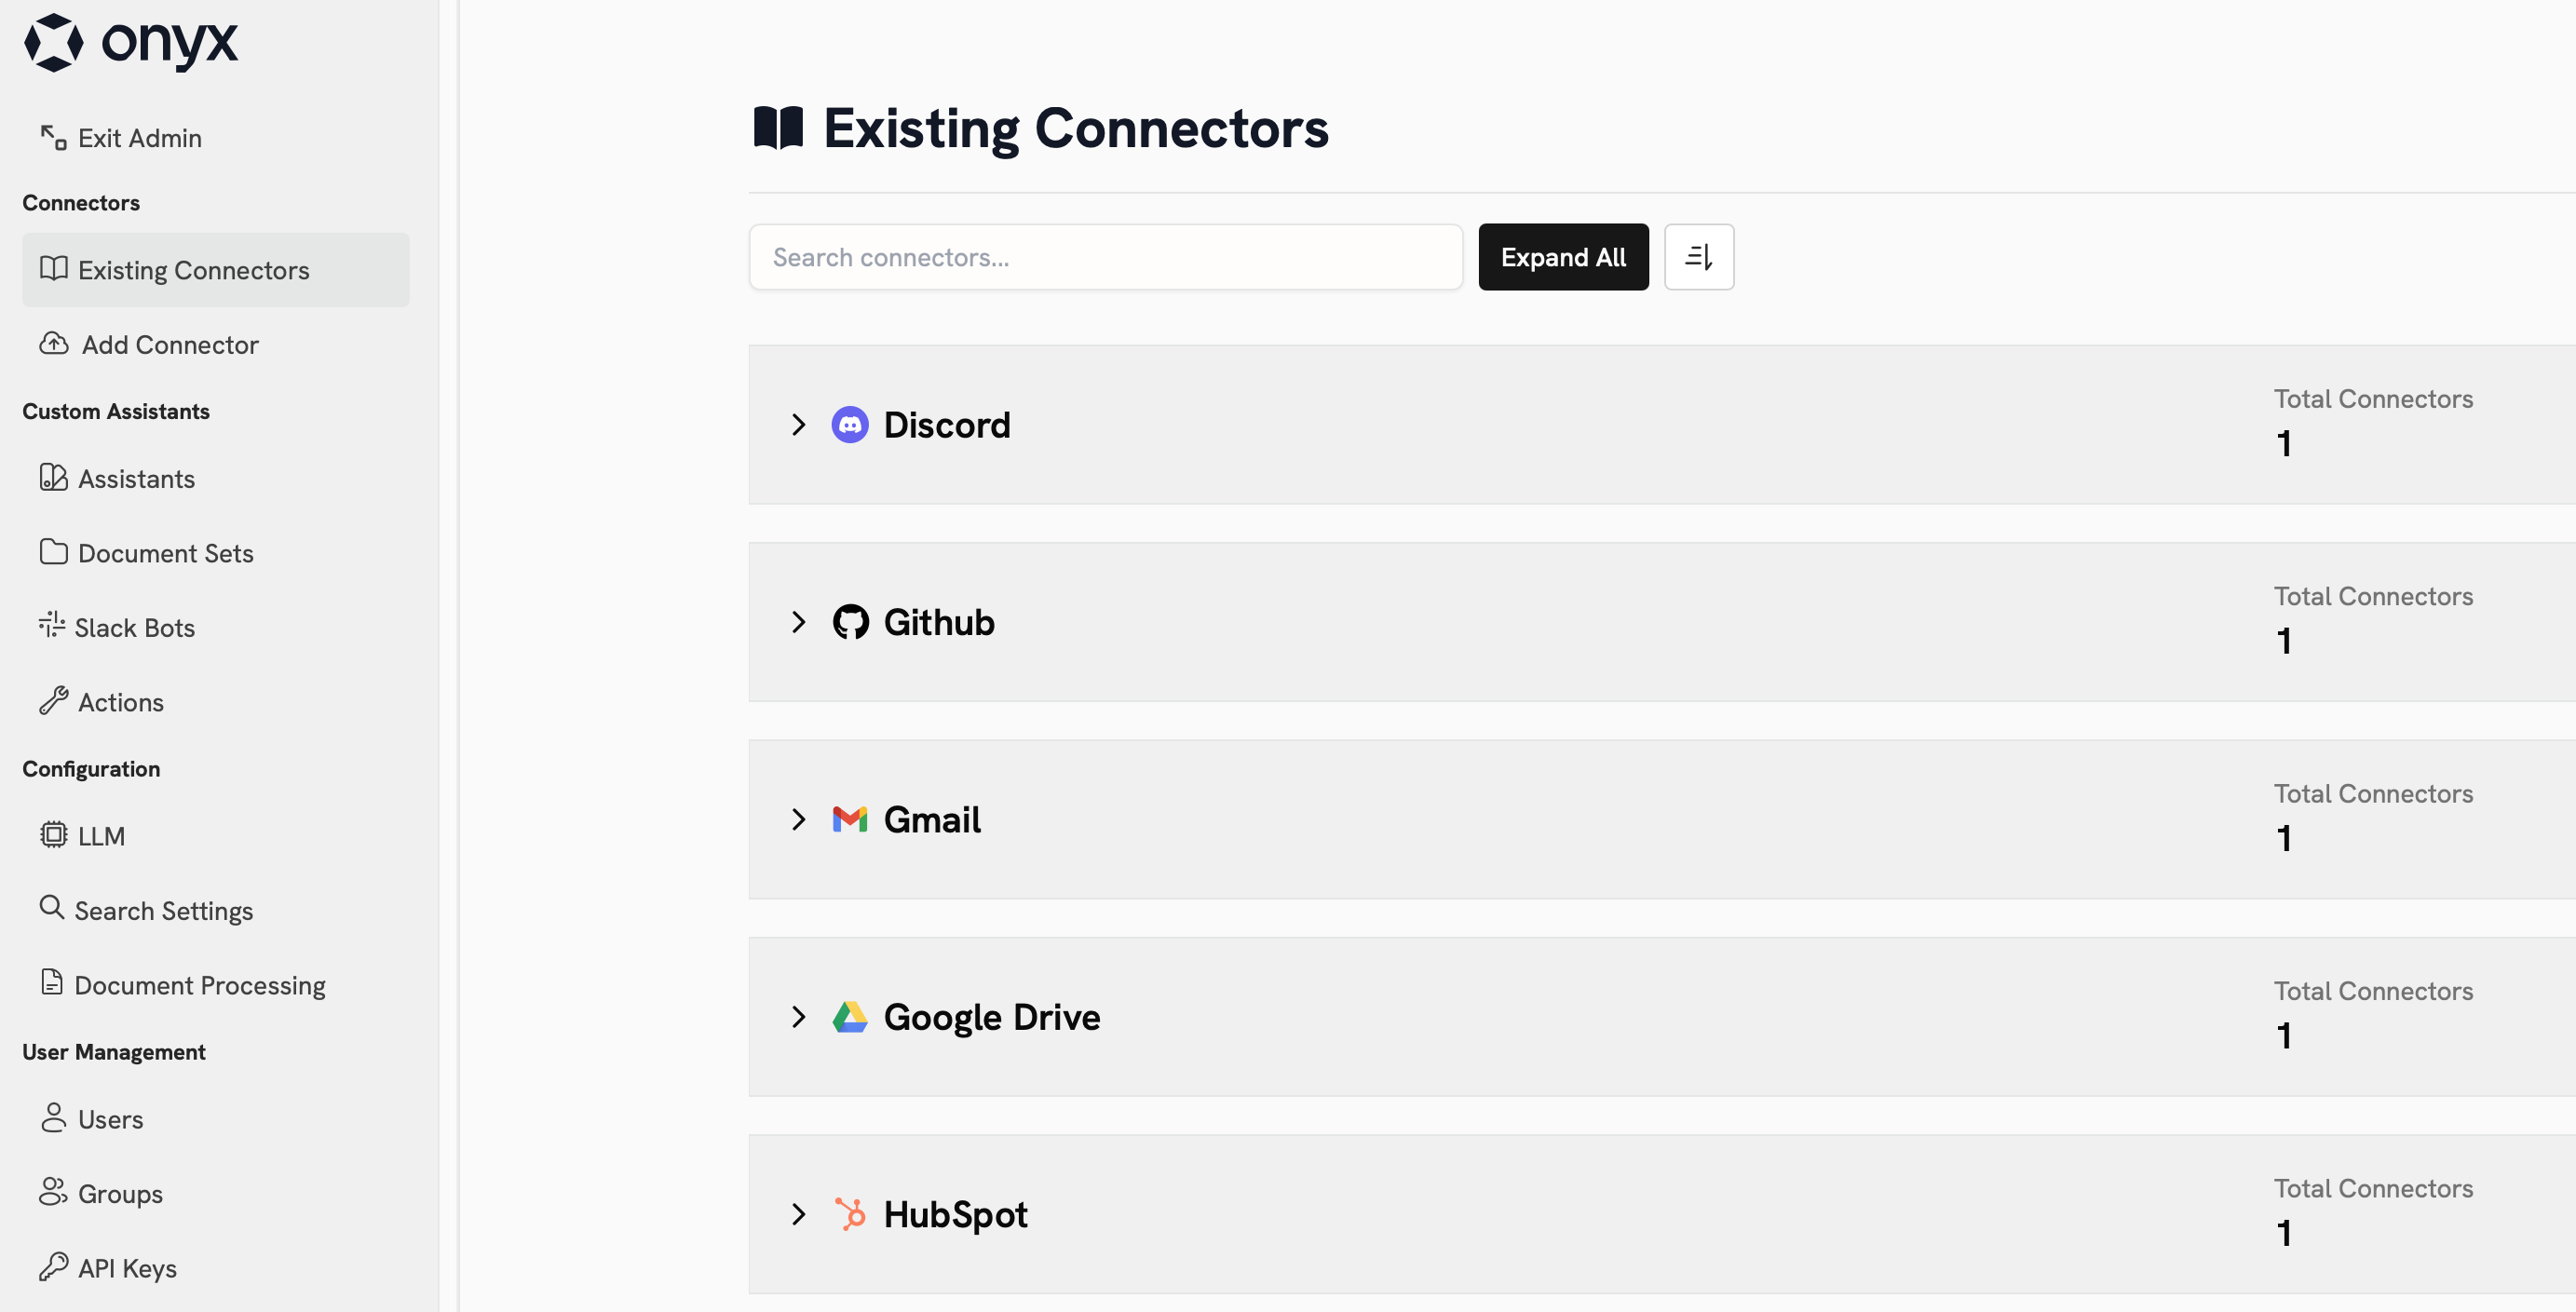Select Users in the User Management section

(110, 1118)
